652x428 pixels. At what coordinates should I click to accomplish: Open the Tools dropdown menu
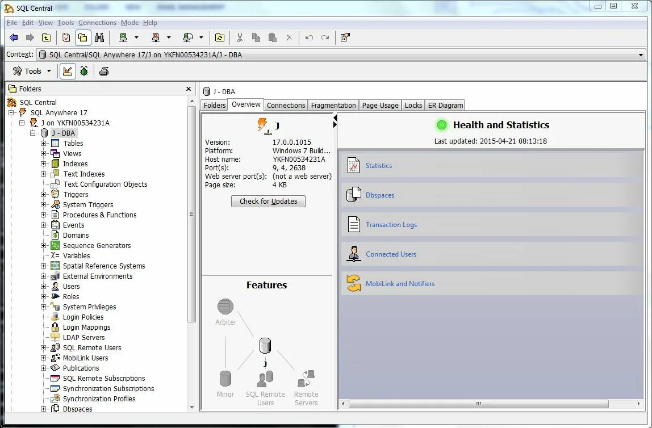click(x=31, y=71)
